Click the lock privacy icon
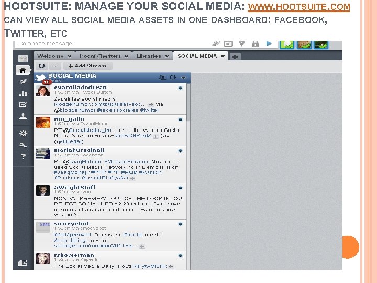The width and height of the screenshot is (377, 283). coord(256,43)
